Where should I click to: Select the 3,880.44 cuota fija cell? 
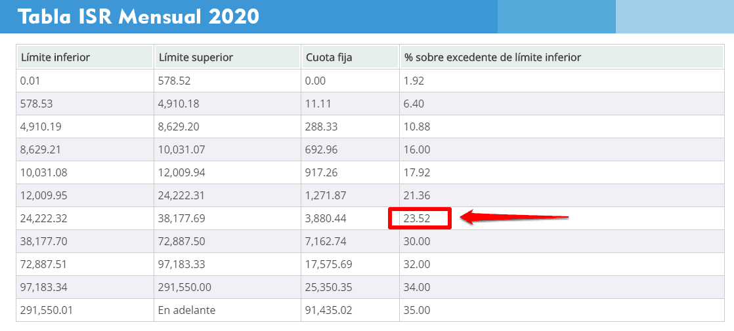pos(350,218)
